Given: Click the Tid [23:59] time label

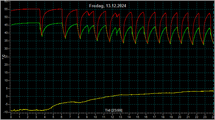Looking at the screenshot, I should click(x=114, y=110).
